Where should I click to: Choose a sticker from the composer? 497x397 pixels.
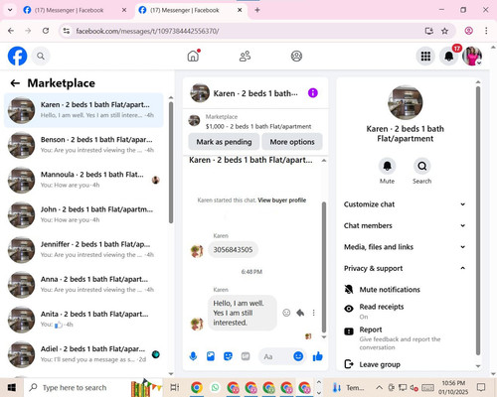click(228, 356)
